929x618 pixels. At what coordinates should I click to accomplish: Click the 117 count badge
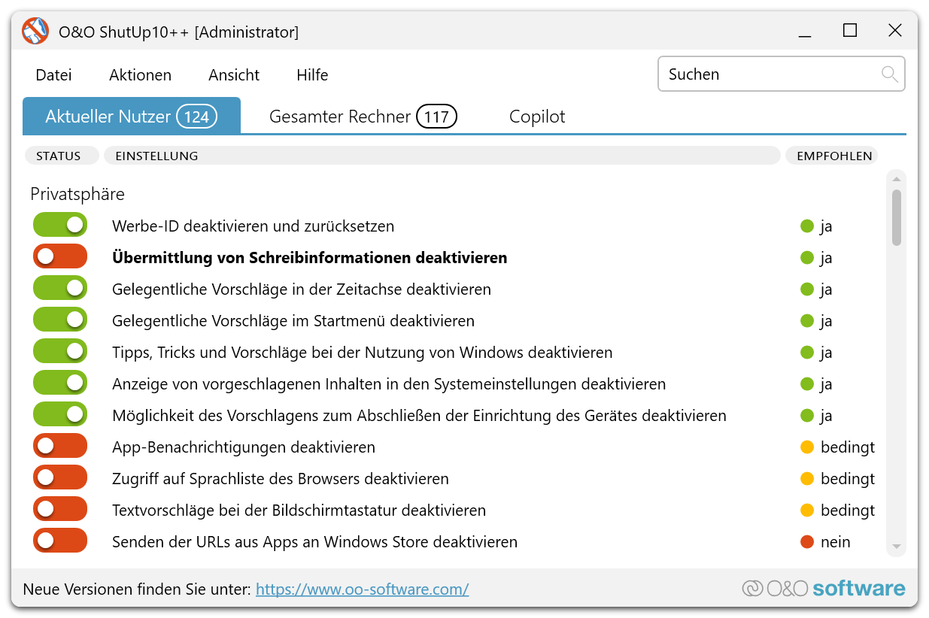[x=436, y=117]
